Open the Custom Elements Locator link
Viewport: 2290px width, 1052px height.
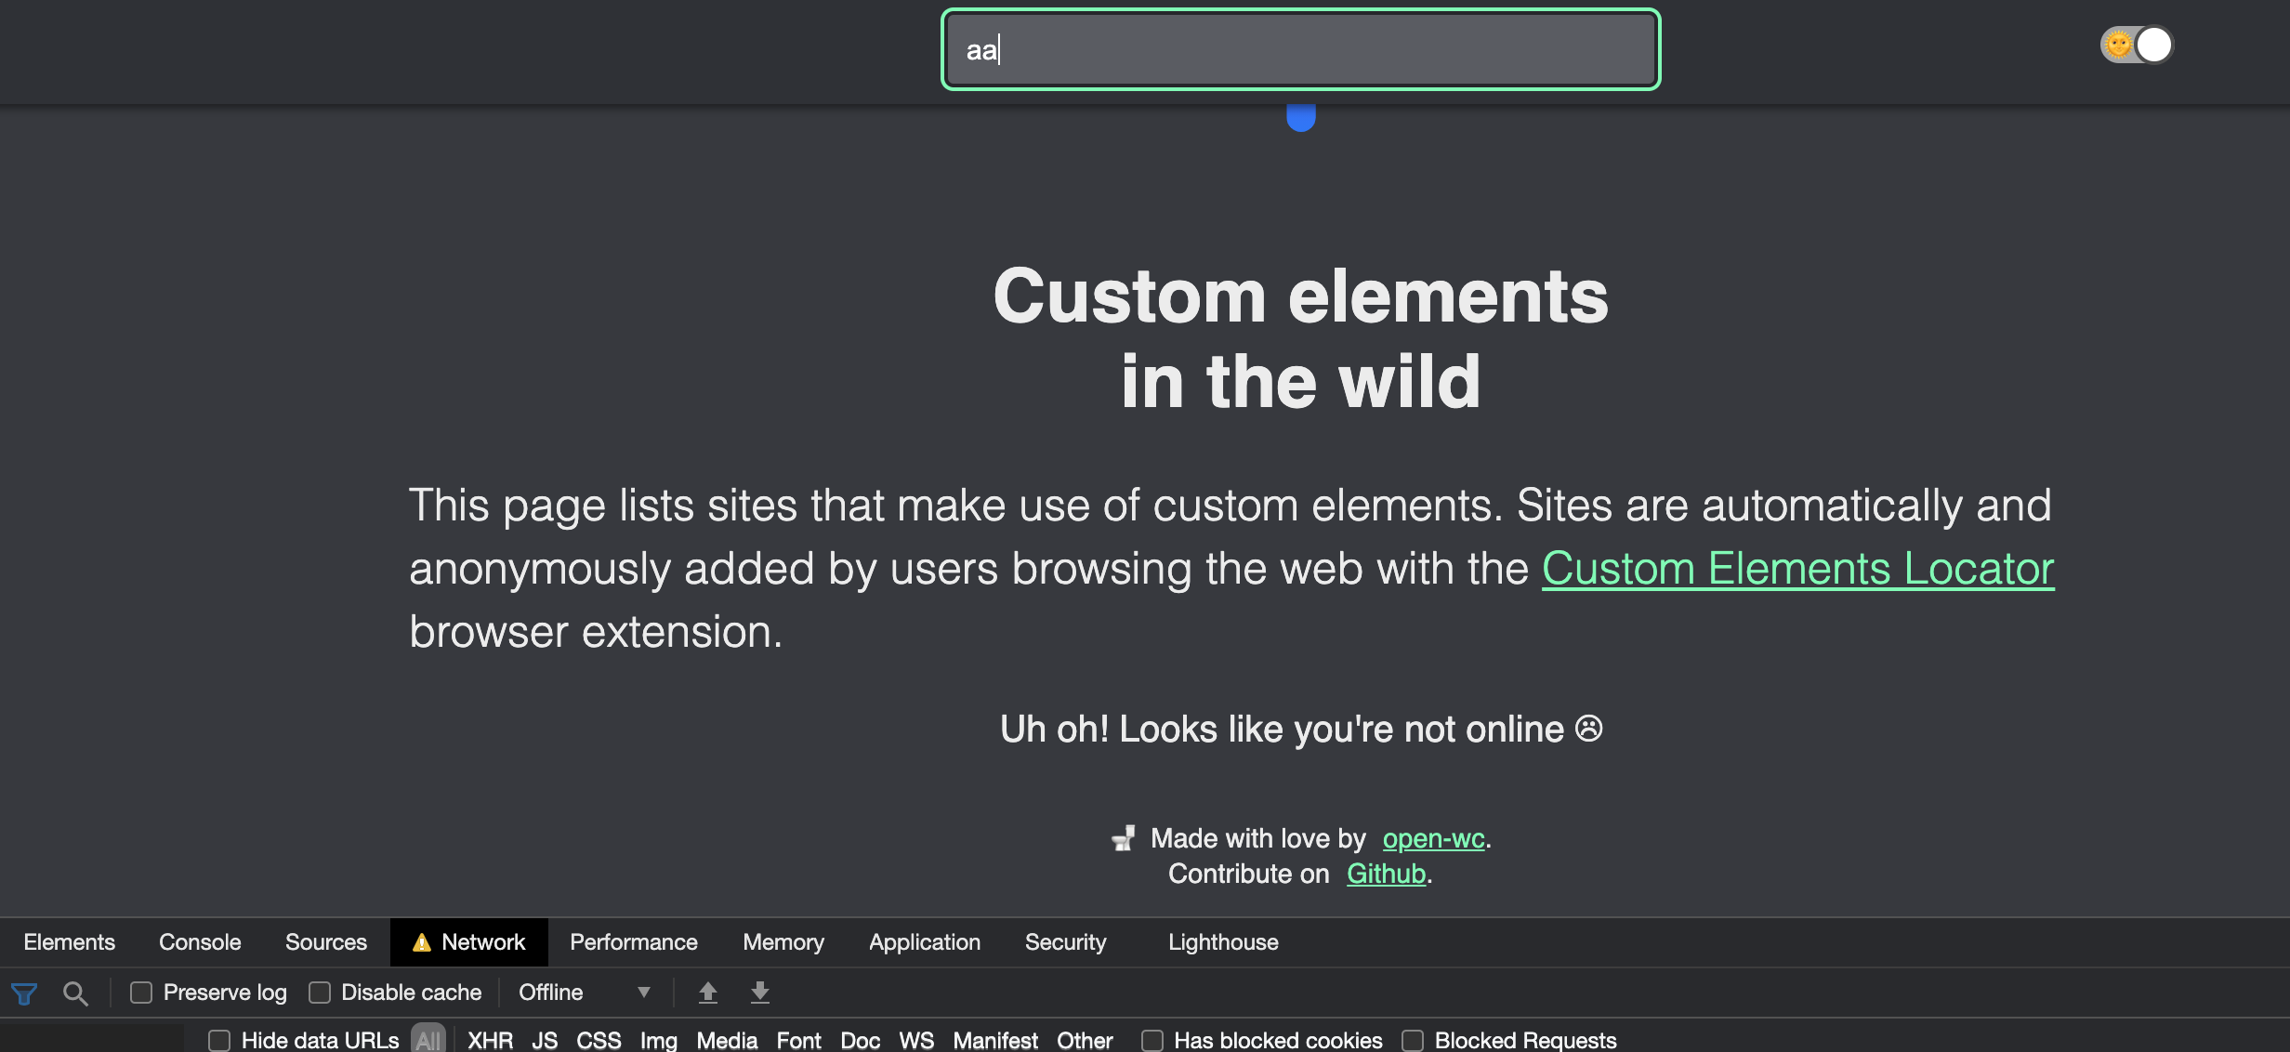pos(1796,569)
